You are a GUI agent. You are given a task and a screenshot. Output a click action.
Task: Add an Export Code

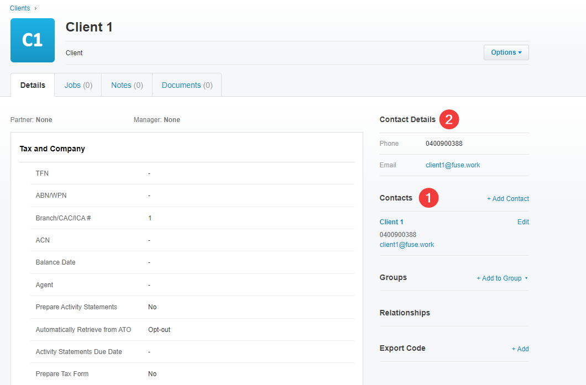tap(520, 349)
